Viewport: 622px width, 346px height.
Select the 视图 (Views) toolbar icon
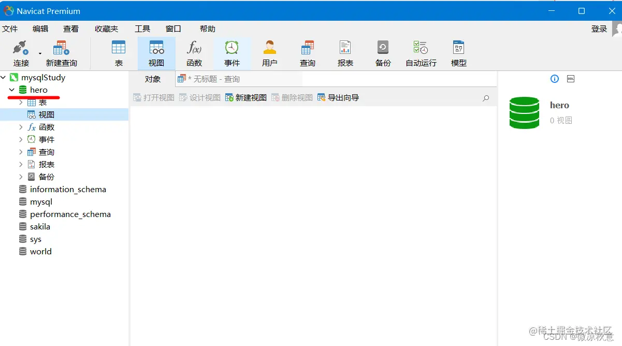pyautogui.click(x=156, y=52)
